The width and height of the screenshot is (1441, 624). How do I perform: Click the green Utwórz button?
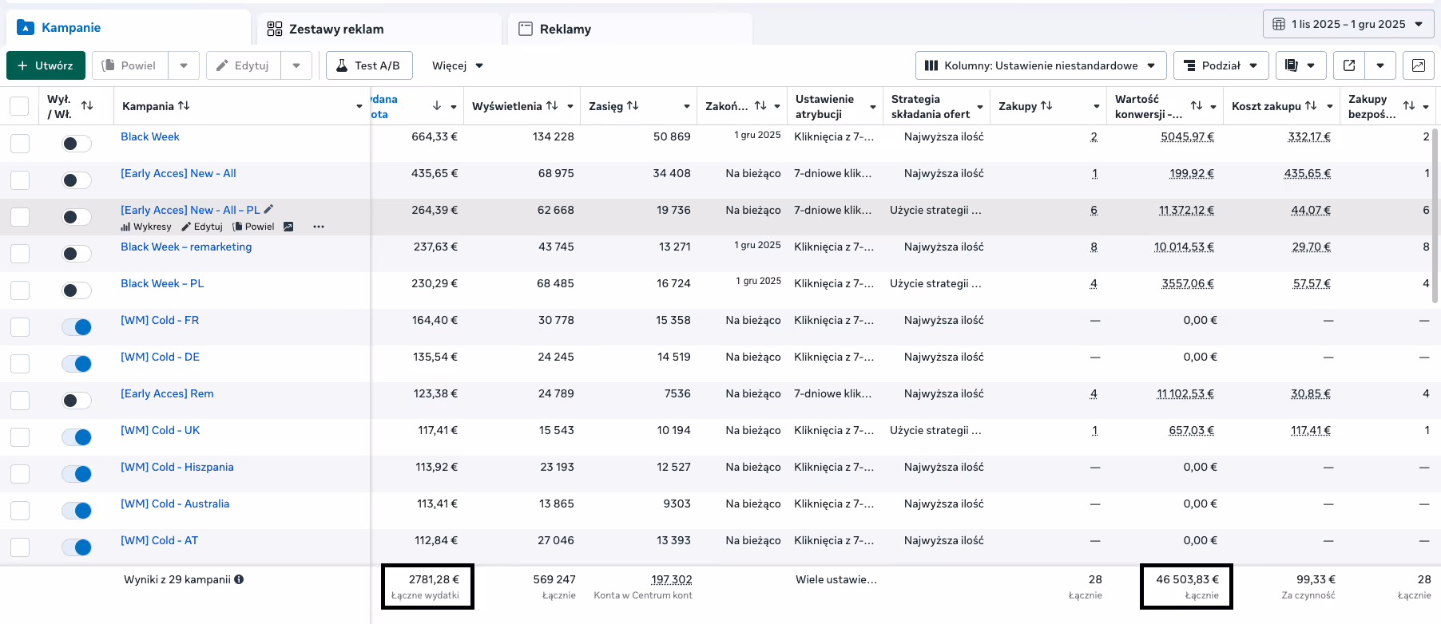click(x=46, y=65)
